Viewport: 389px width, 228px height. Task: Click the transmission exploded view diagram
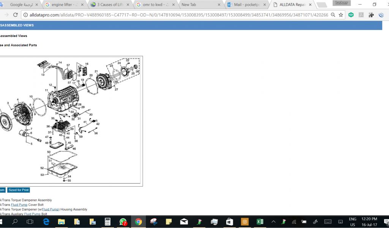pyautogui.click(x=70, y=121)
